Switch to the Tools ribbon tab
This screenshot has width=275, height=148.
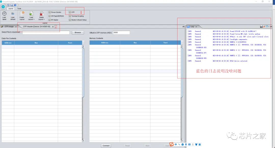point(19,9)
